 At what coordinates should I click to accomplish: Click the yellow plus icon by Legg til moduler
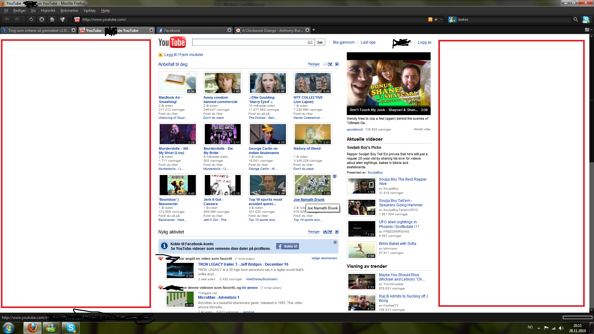(x=160, y=55)
